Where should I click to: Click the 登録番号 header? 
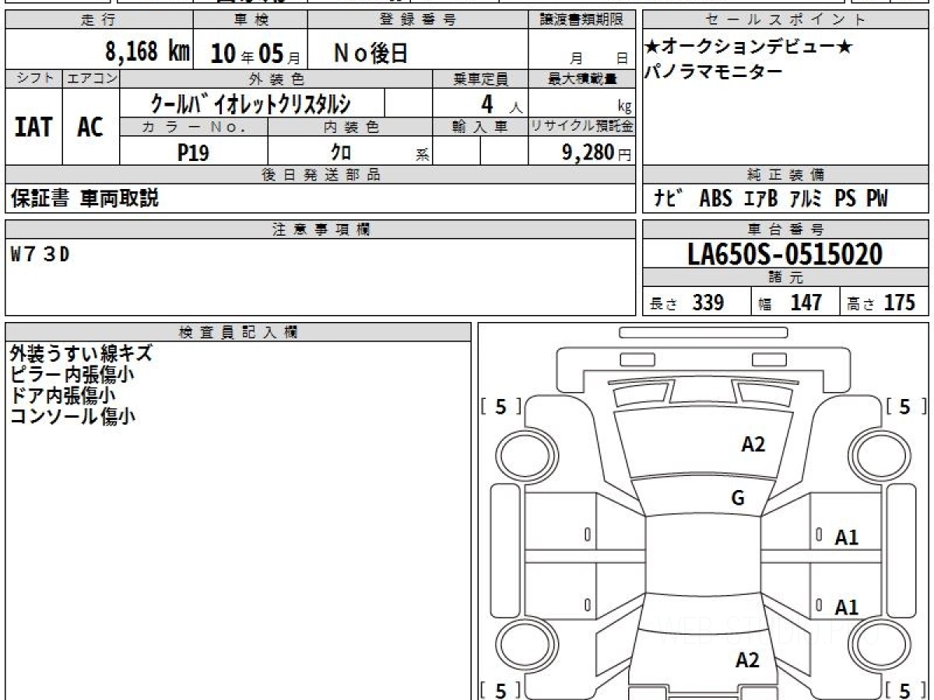(418, 20)
